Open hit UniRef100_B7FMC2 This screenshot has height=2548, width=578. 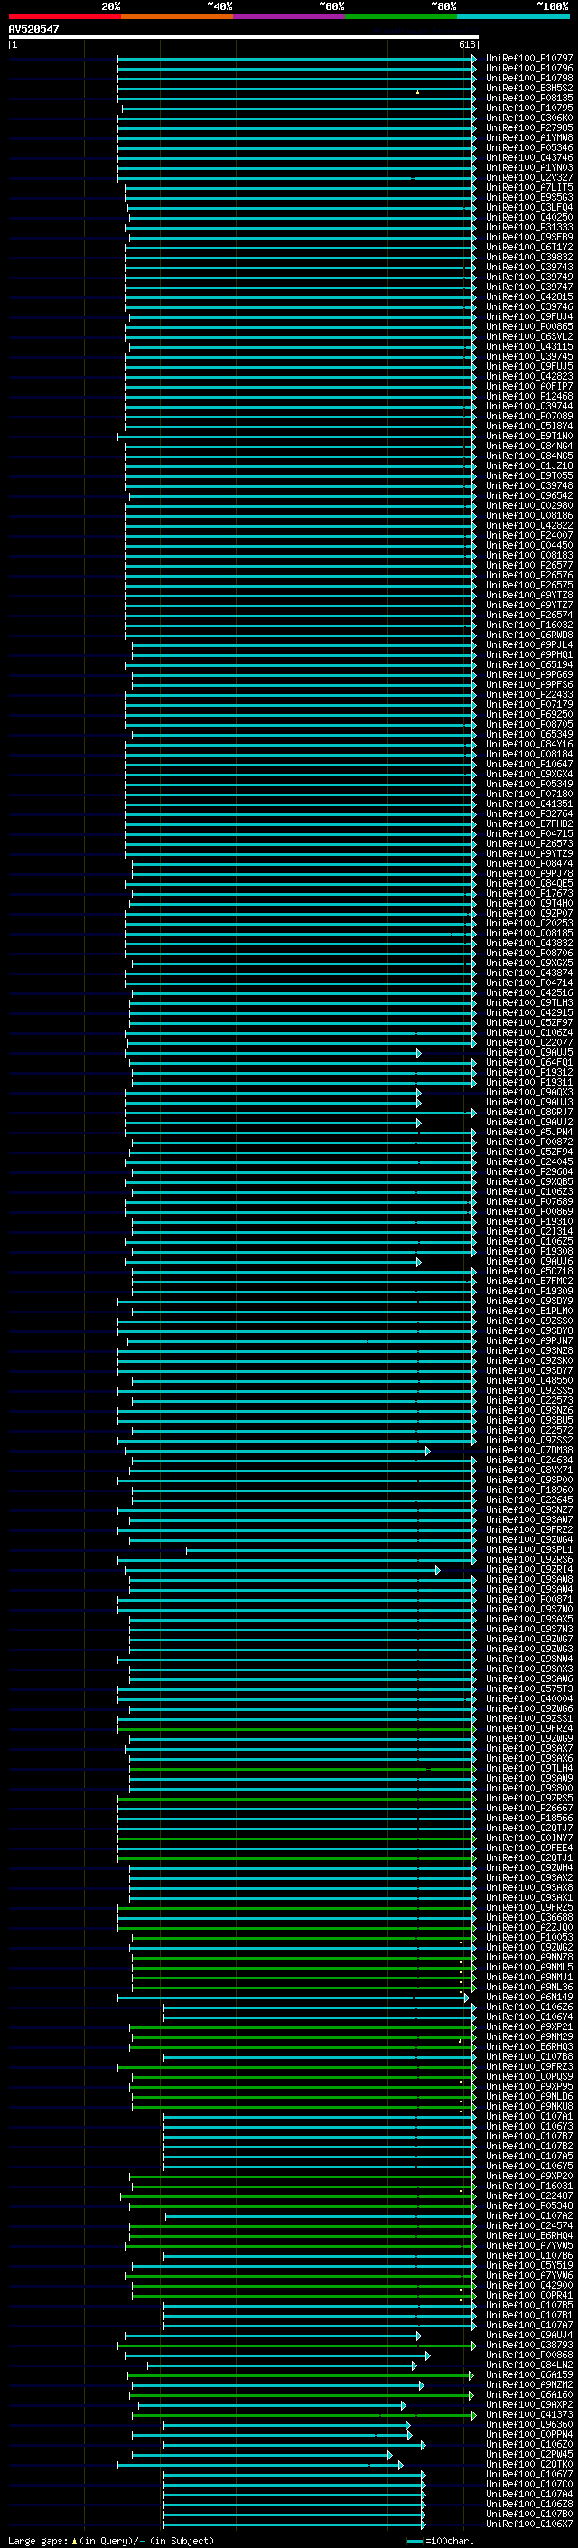tap(529, 1282)
